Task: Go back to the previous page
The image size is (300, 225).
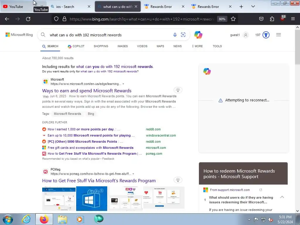Action: [7, 19]
